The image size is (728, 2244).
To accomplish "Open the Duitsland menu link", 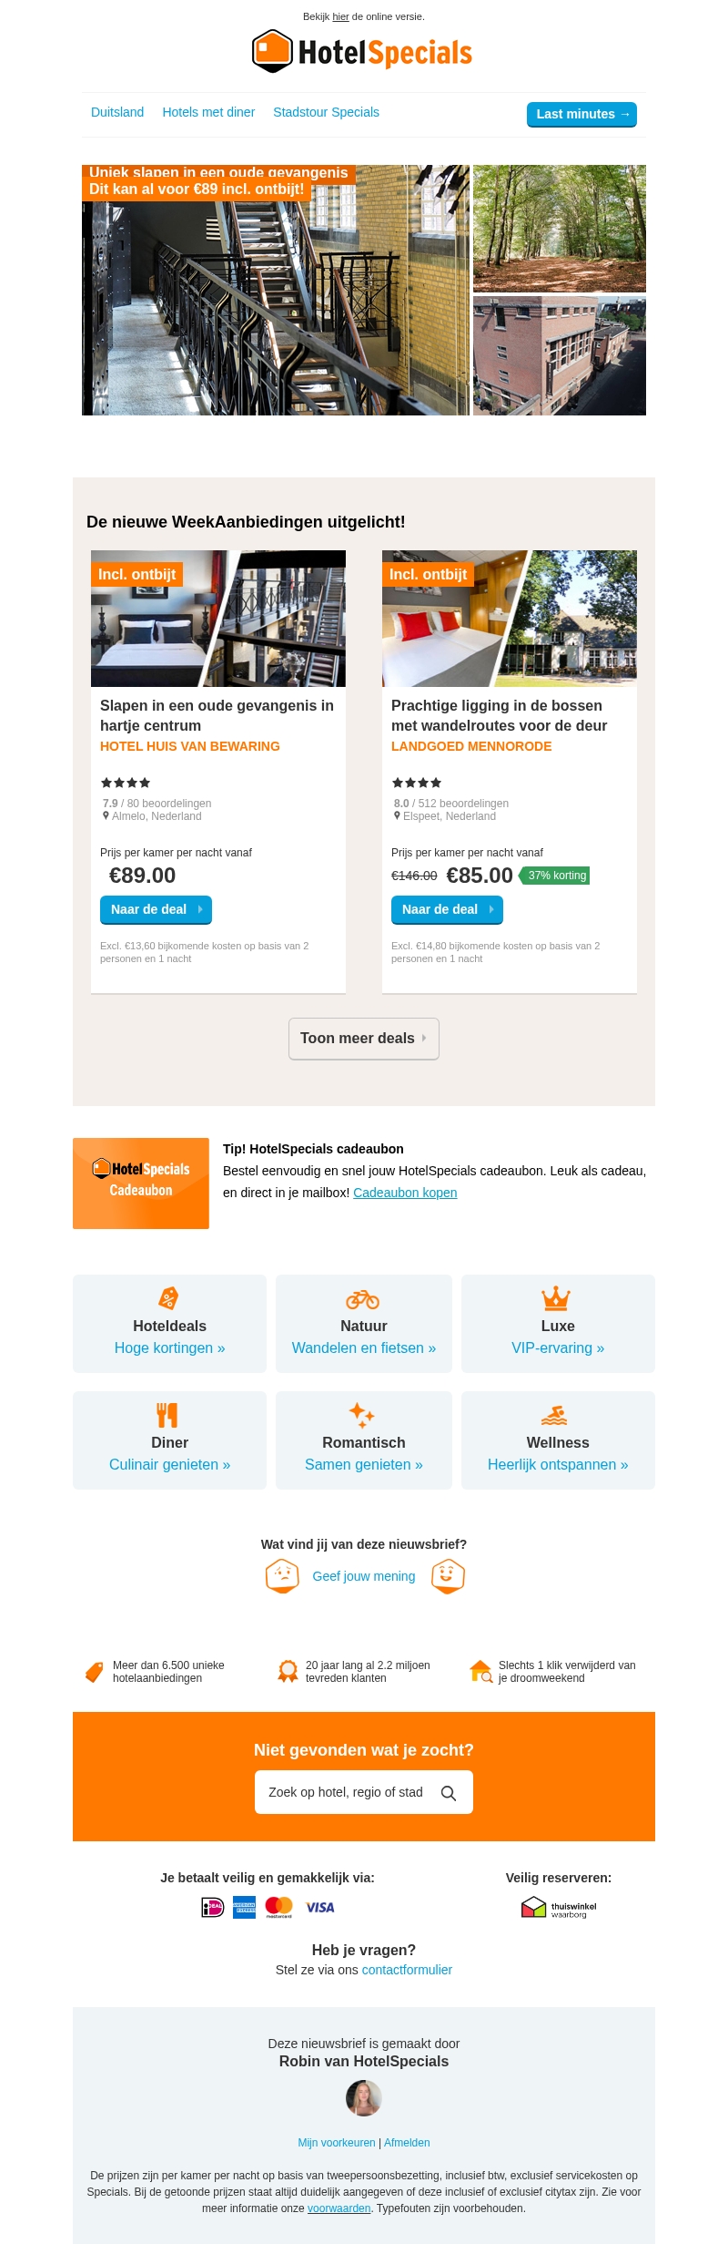I will click(117, 112).
